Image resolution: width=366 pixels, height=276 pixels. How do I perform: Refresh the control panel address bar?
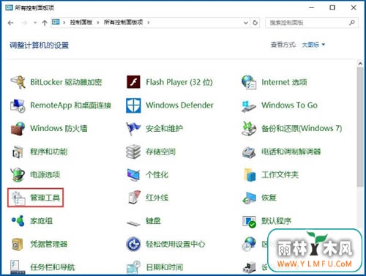tap(255, 23)
